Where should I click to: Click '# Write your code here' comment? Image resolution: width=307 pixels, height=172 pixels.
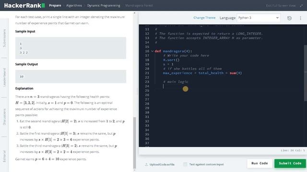186,55
